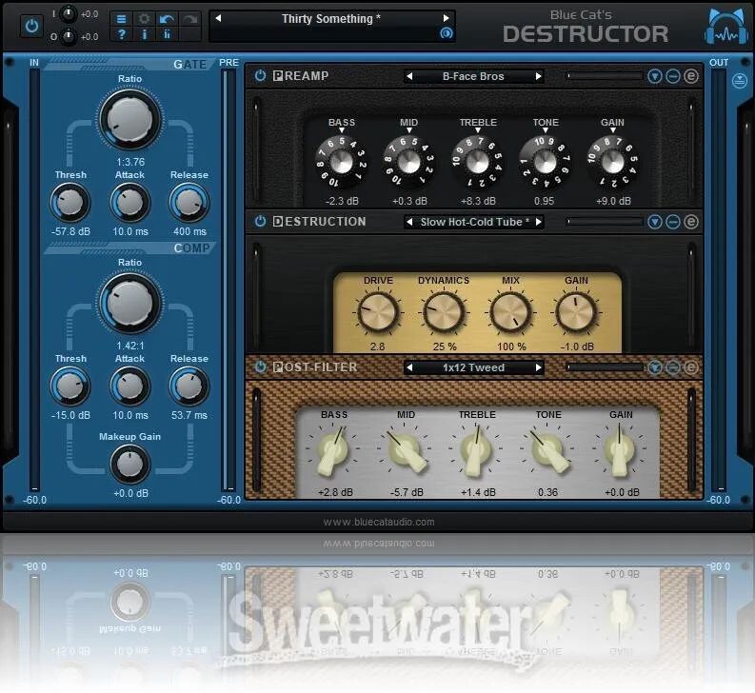The image size is (755, 693).
Task: Open the 'B-Face Bros' preset list
Action: click(x=473, y=76)
